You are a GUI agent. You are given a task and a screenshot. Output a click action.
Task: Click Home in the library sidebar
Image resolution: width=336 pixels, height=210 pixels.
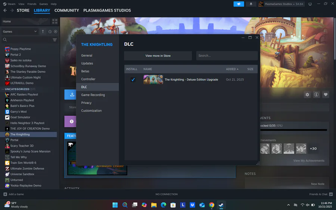(x=26, y=21)
